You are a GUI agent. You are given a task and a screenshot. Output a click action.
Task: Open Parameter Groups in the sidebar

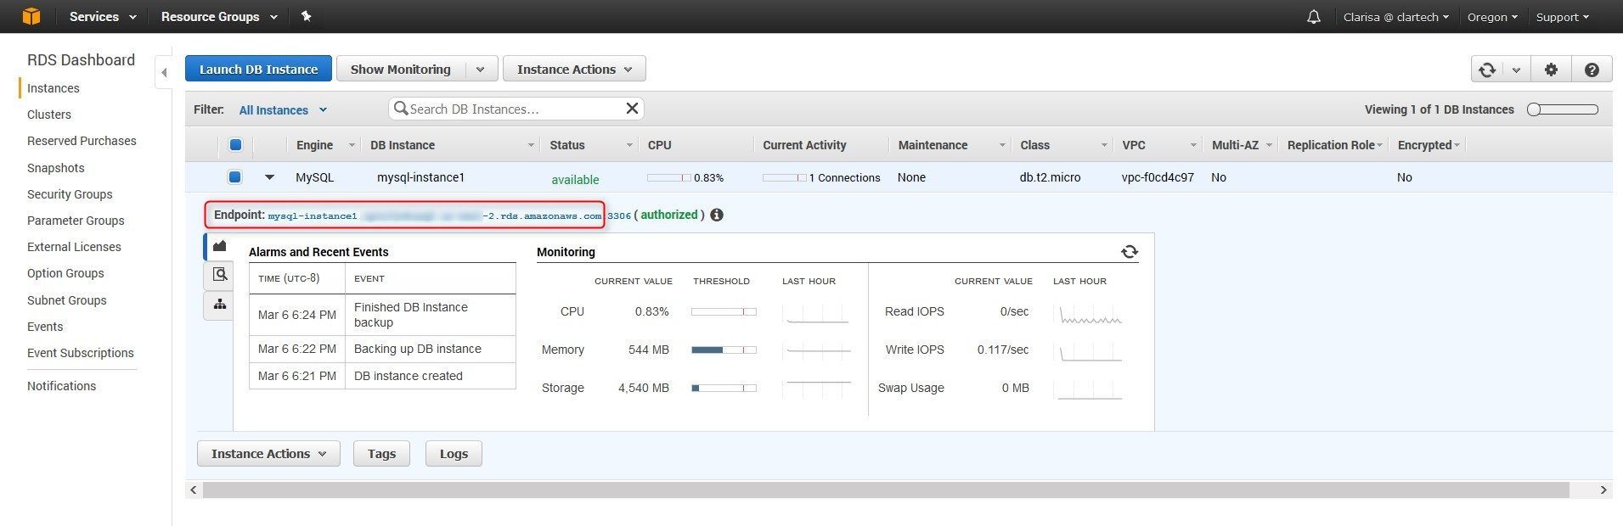(x=76, y=221)
